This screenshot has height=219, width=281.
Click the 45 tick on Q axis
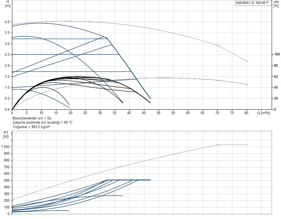point(144,113)
